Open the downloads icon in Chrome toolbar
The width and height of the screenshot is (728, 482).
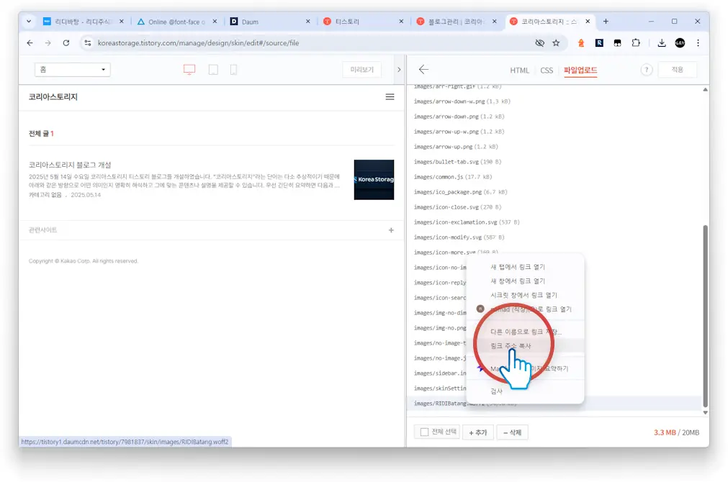661,43
